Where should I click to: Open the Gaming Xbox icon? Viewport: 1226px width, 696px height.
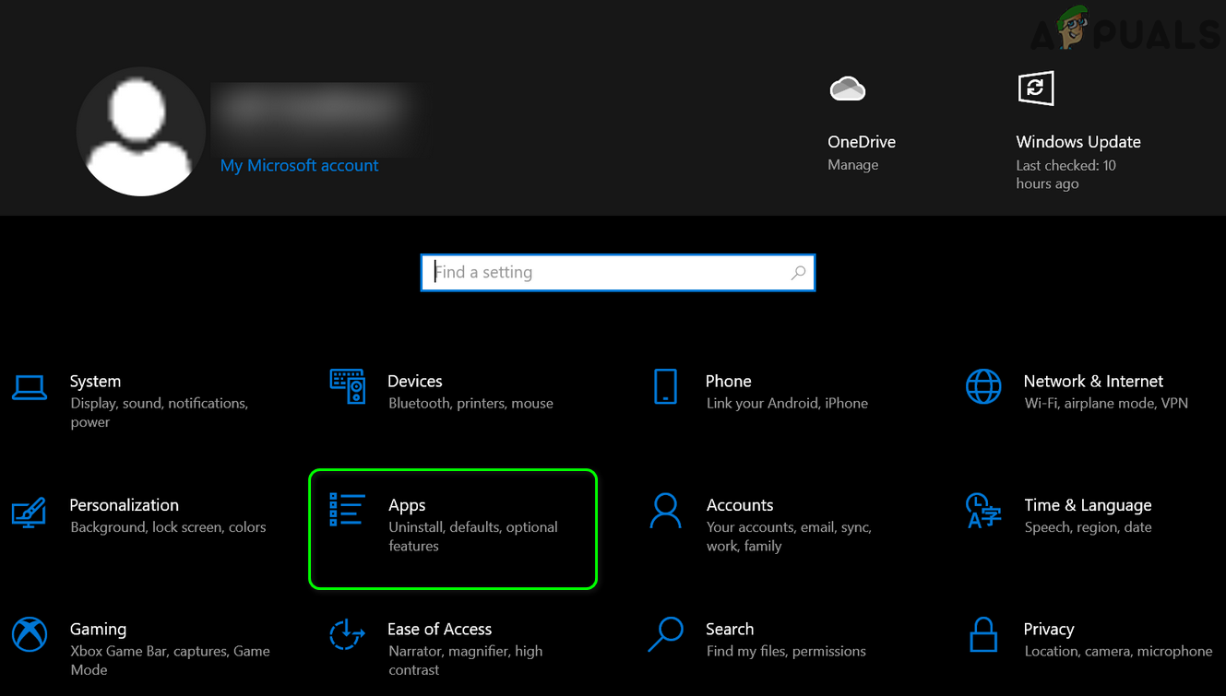click(30, 634)
